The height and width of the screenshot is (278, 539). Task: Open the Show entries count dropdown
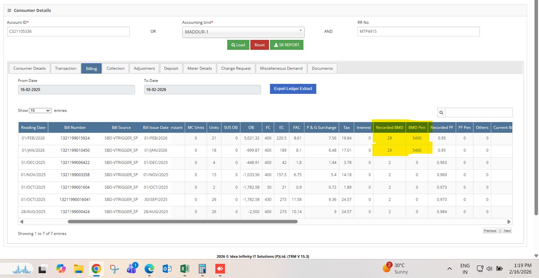(x=40, y=111)
